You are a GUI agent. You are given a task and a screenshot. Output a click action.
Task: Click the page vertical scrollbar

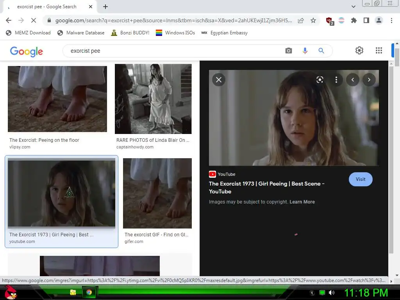(x=397, y=57)
